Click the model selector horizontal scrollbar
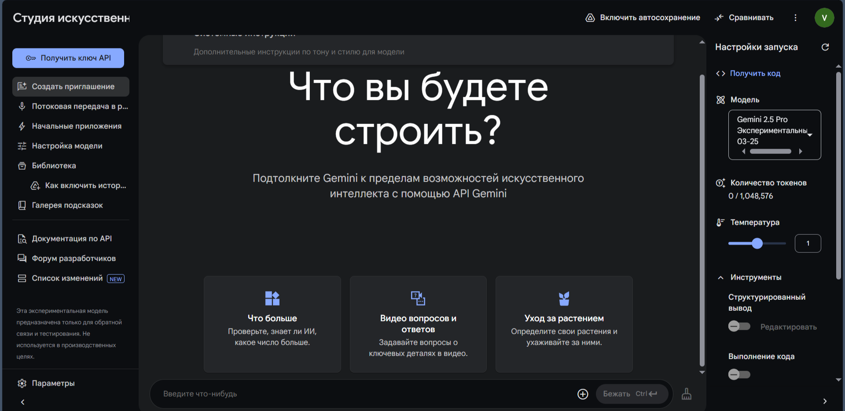Screen dimensions: 845x411 pos(771,151)
